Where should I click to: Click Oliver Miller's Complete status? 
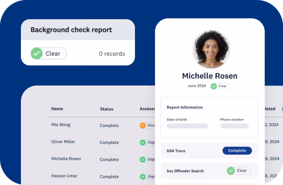tap(109, 143)
